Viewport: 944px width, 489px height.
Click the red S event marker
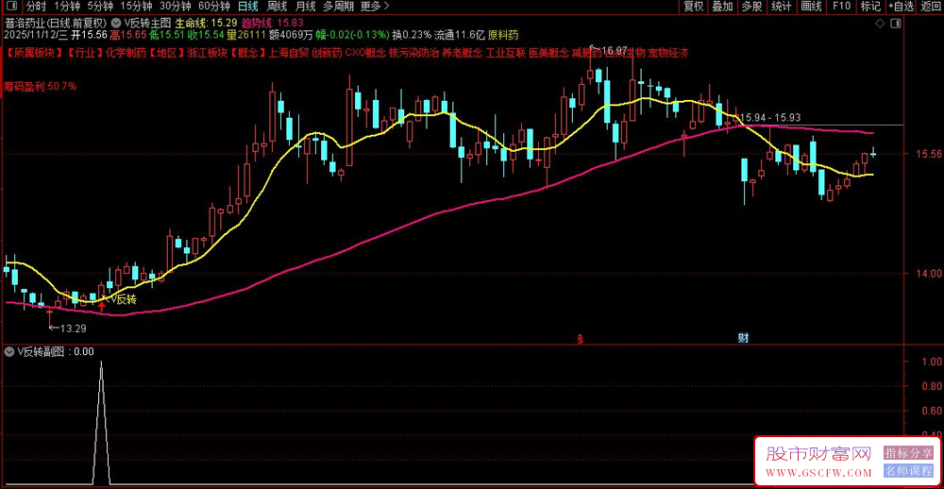(580, 339)
